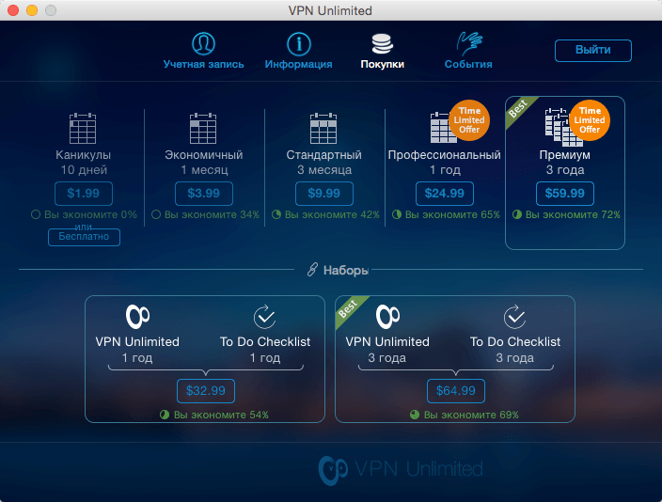This screenshot has height=502, width=662.
Task: Click the savings pie icon beside 34%
Action: 156,214
